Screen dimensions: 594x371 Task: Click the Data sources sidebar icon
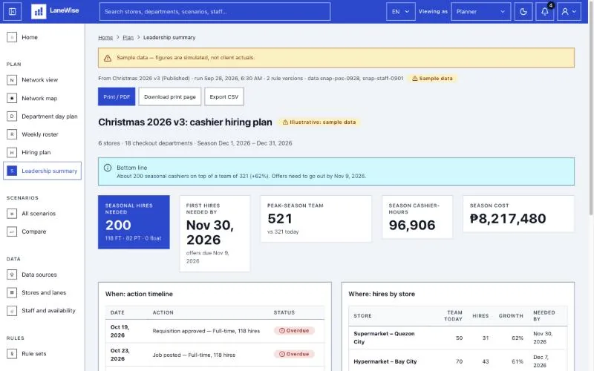(12, 275)
